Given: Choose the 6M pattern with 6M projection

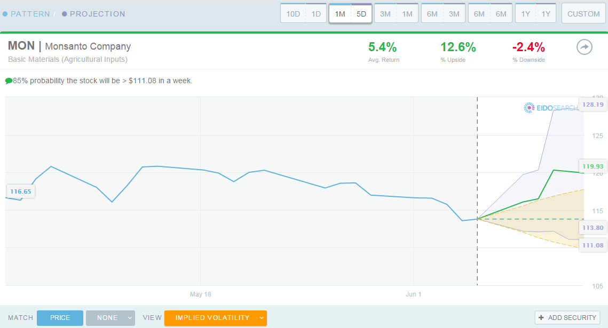Looking at the screenshot, I should pos(490,13).
